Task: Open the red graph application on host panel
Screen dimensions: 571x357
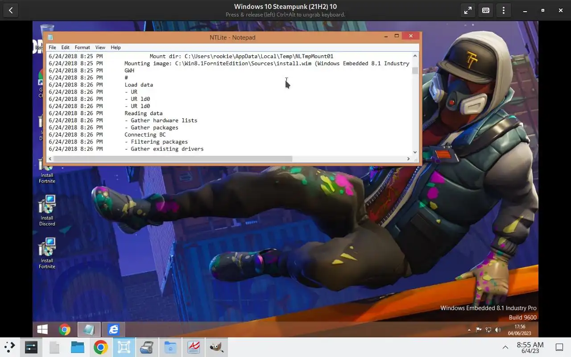Action: tap(194, 347)
